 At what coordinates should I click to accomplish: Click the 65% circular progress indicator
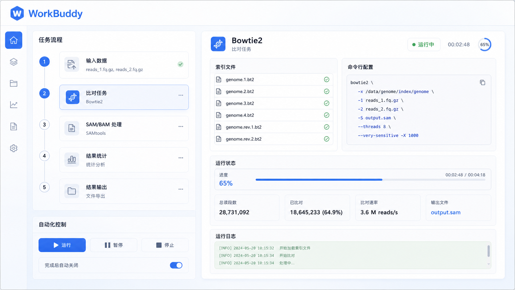pyautogui.click(x=485, y=45)
